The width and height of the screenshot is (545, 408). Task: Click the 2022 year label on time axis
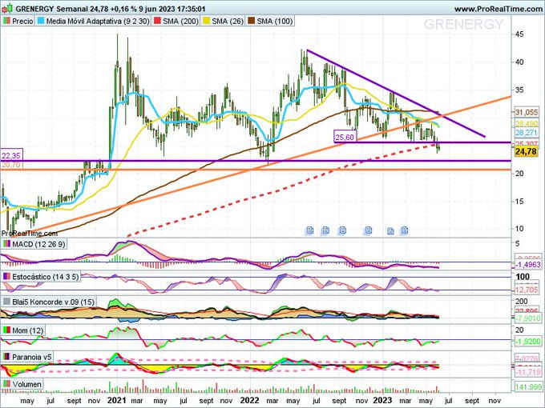tap(249, 400)
